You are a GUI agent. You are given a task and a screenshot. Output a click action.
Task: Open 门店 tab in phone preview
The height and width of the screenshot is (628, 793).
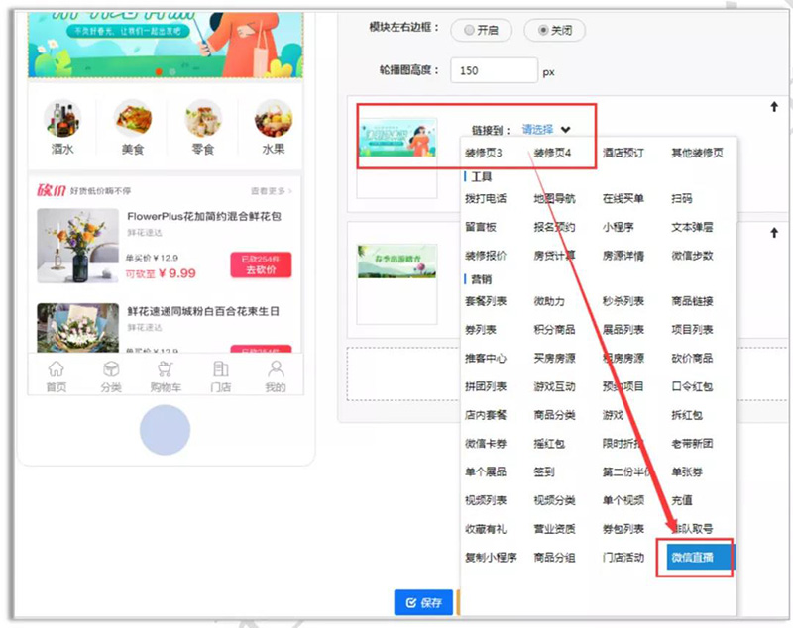220,376
